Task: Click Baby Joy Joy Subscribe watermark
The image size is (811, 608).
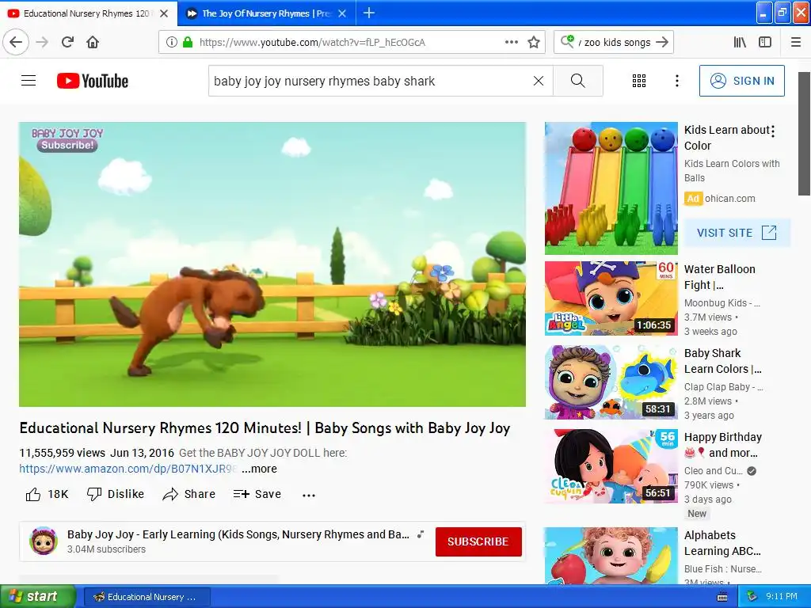Action: (67, 139)
